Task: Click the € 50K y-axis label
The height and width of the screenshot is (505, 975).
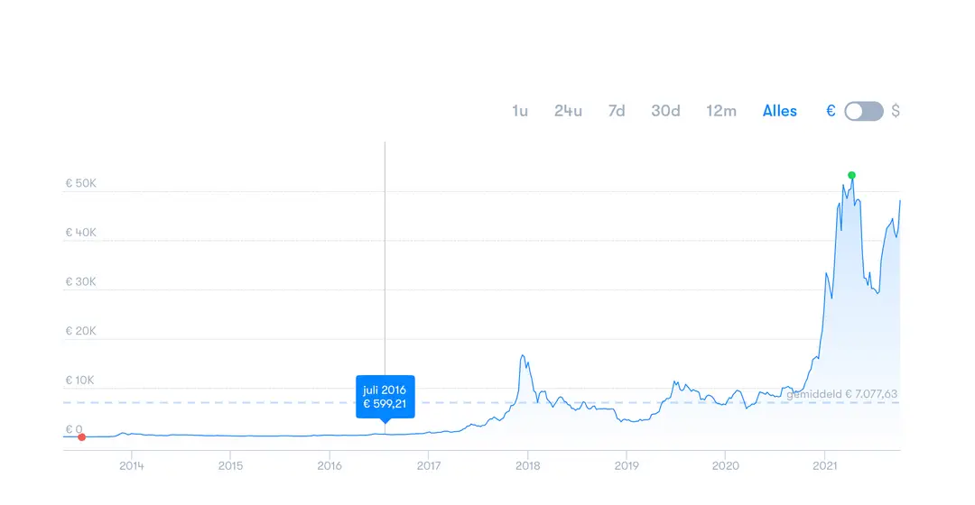Action: [81, 183]
